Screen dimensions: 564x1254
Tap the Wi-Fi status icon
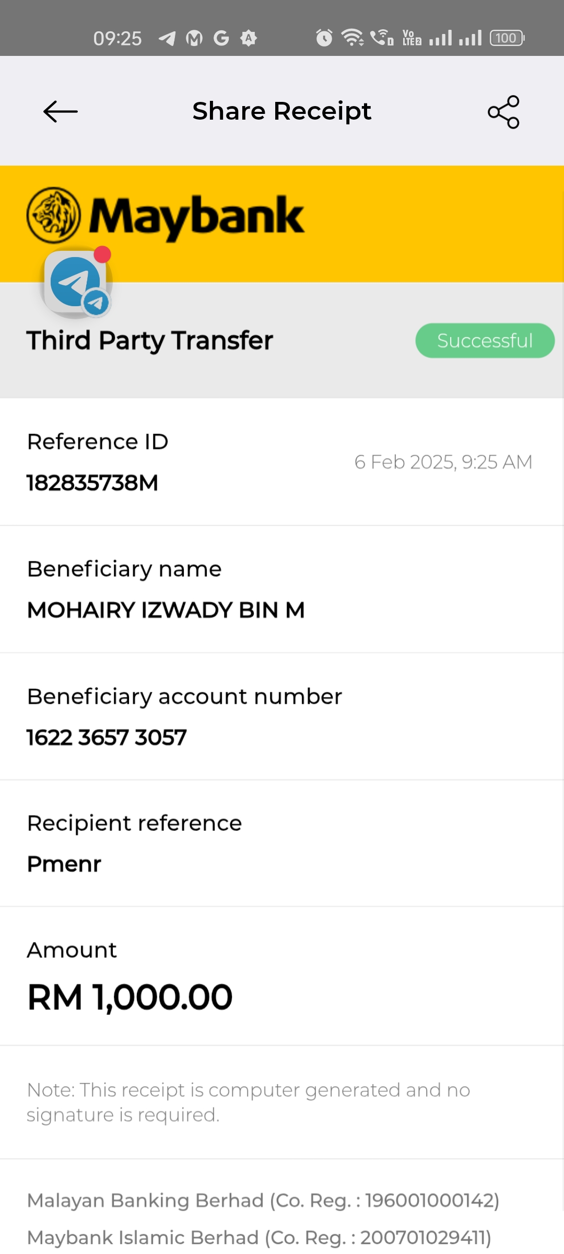[352, 38]
